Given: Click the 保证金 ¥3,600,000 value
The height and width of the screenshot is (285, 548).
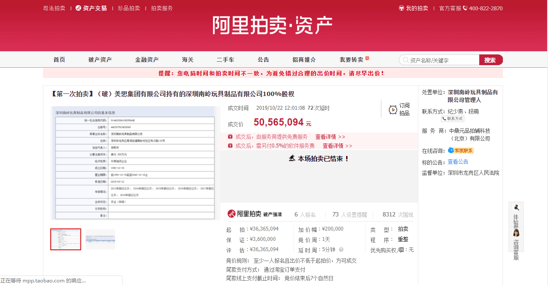Looking at the screenshot, I should coord(263,239).
